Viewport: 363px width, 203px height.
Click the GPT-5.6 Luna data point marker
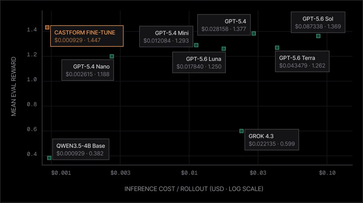click(224, 49)
